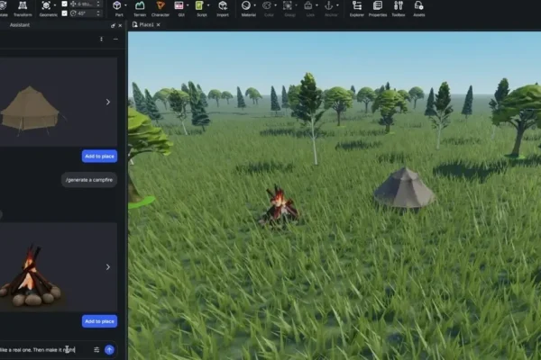Expand the Script dropdown arrow
The height and width of the screenshot is (360, 541).
[209, 5]
